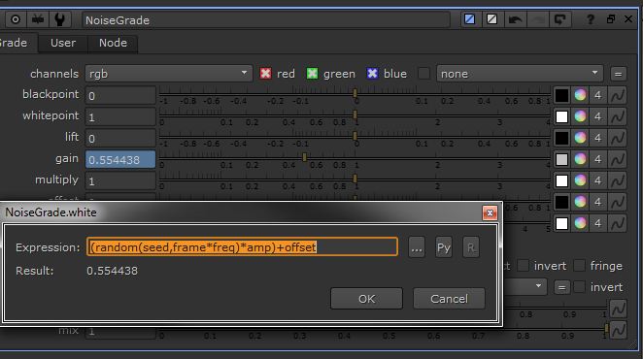
Task: Toggle the blue channel checkbox
Action: click(372, 74)
